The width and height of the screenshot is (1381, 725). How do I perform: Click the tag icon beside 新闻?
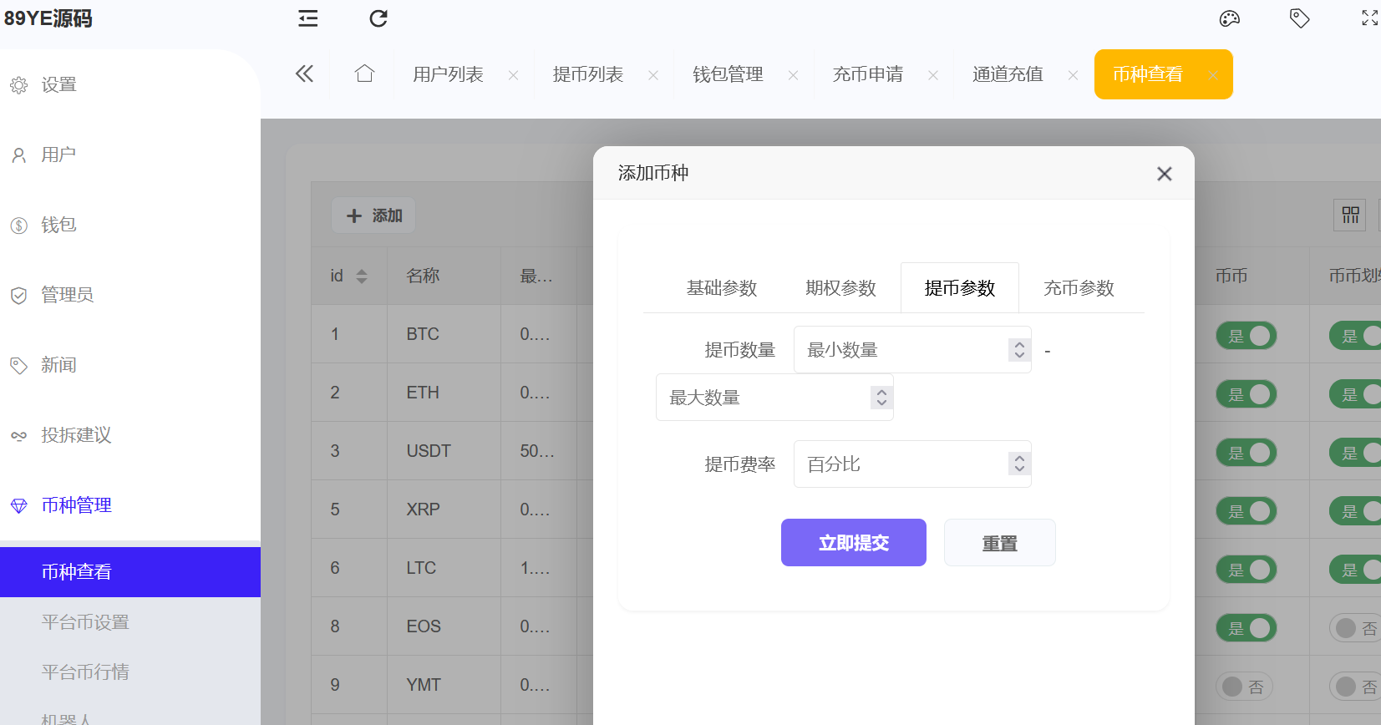click(x=18, y=366)
